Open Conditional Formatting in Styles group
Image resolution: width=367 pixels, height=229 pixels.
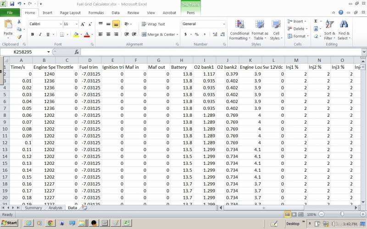[239, 30]
